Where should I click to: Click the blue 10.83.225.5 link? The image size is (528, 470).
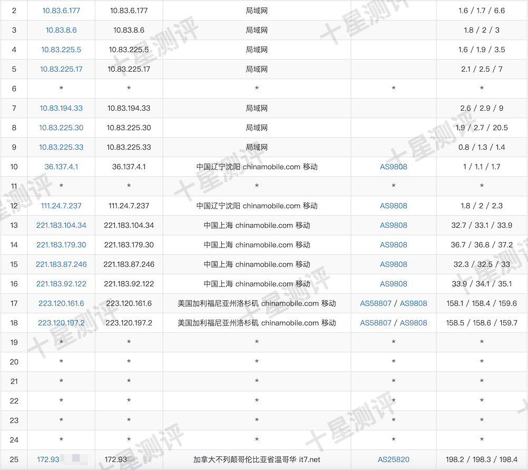pos(61,50)
